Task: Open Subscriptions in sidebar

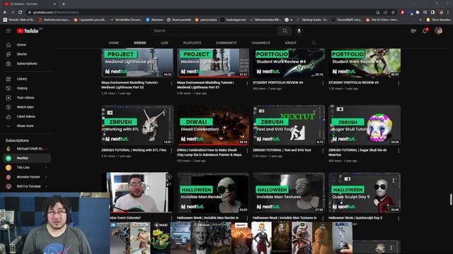Action: (x=26, y=64)
